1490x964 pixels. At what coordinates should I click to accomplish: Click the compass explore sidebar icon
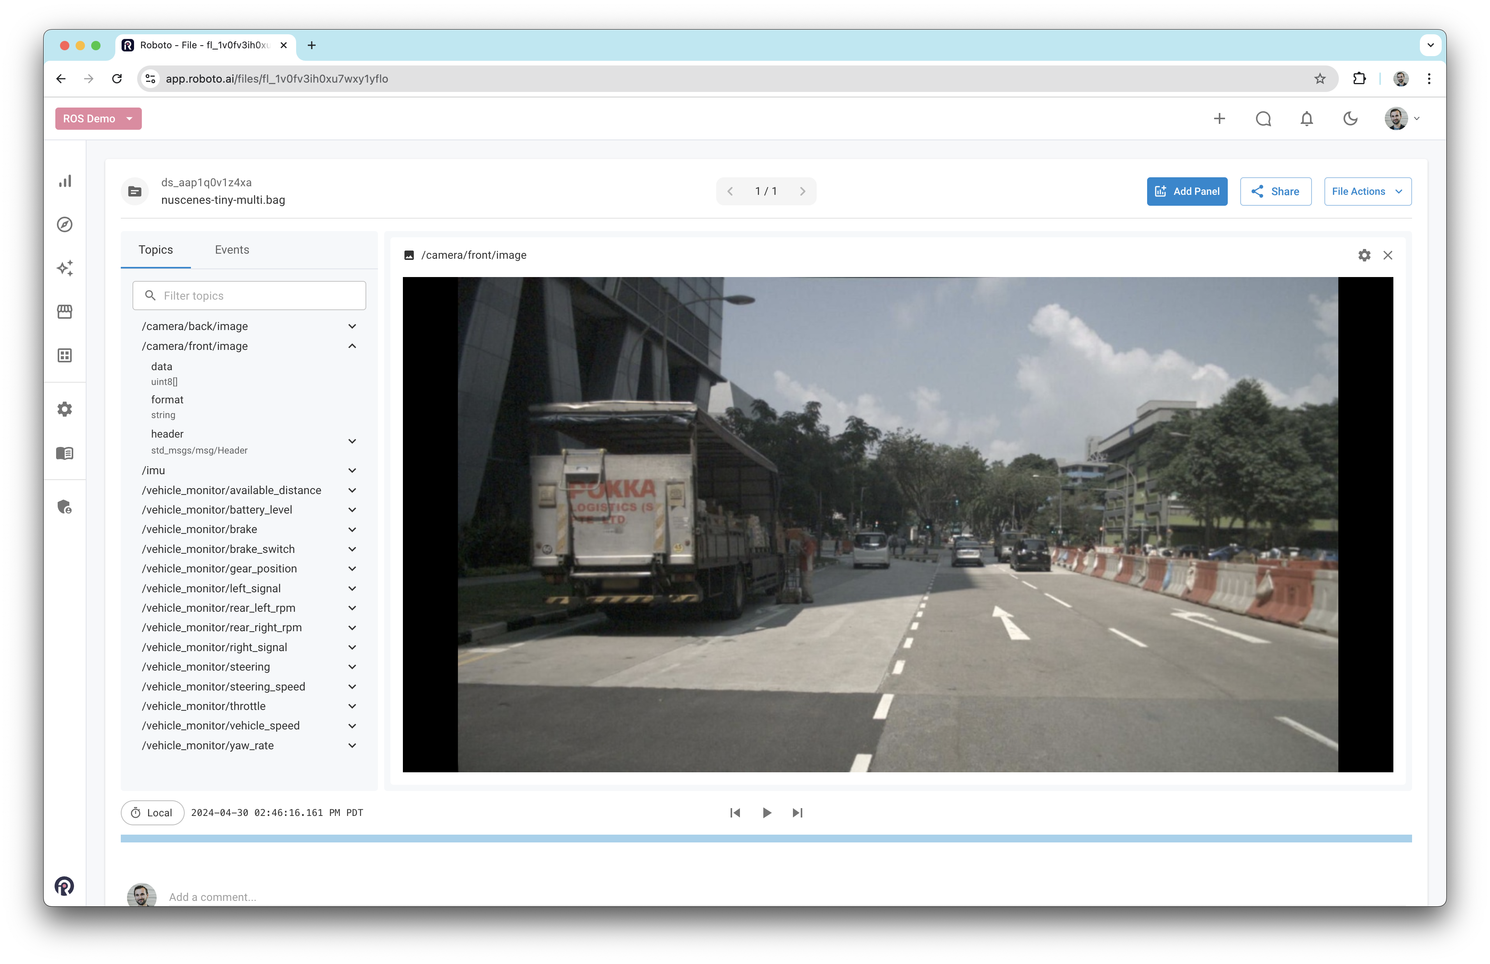pos(65,225)
